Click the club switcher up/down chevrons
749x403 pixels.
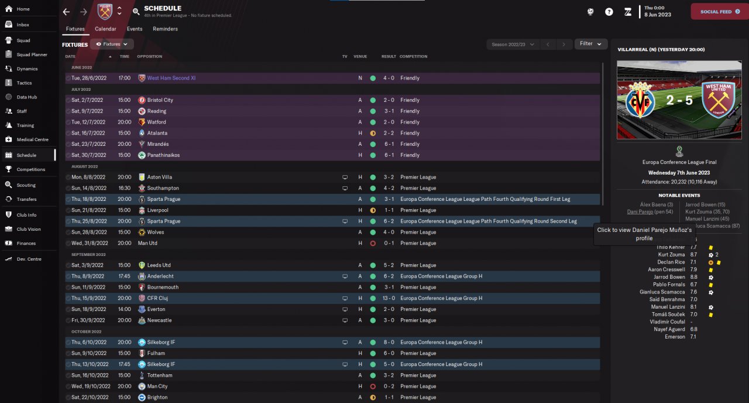pyautogui.click(x=119, y=11)
